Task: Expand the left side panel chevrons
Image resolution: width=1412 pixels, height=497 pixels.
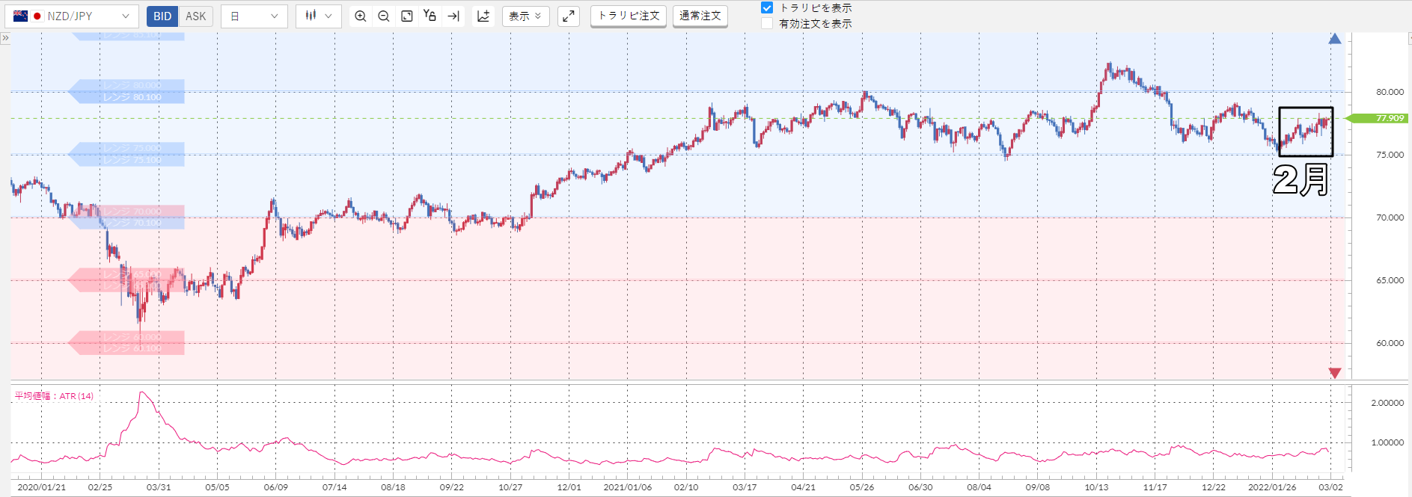Action: pos(5,37)
